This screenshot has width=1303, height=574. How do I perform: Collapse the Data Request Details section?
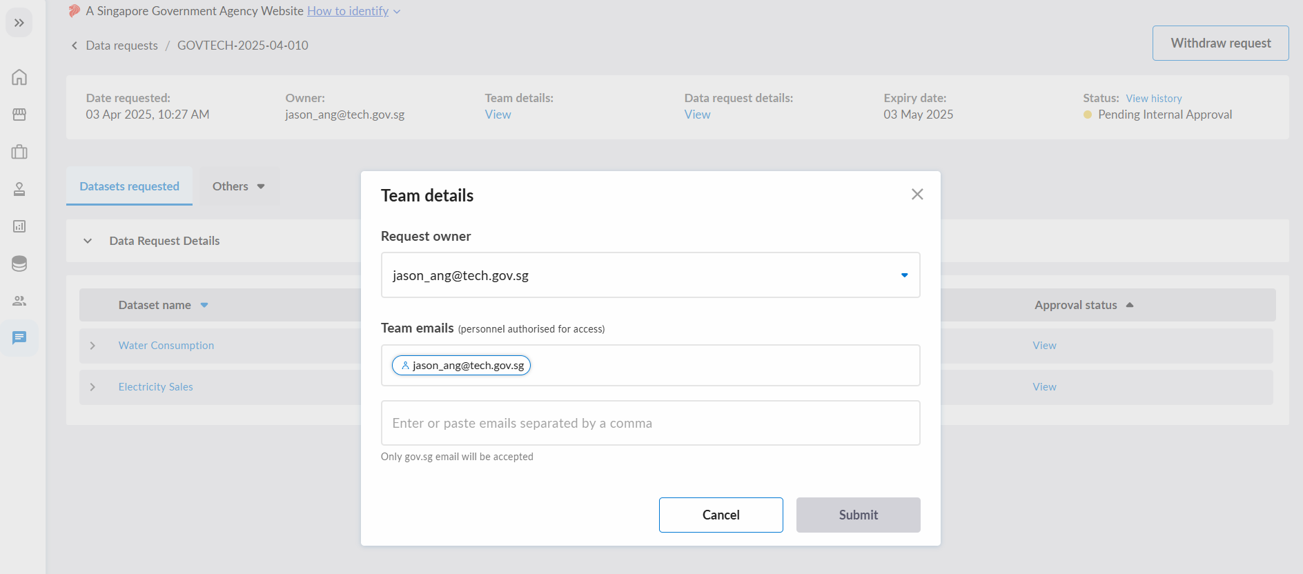click(88, 241)
